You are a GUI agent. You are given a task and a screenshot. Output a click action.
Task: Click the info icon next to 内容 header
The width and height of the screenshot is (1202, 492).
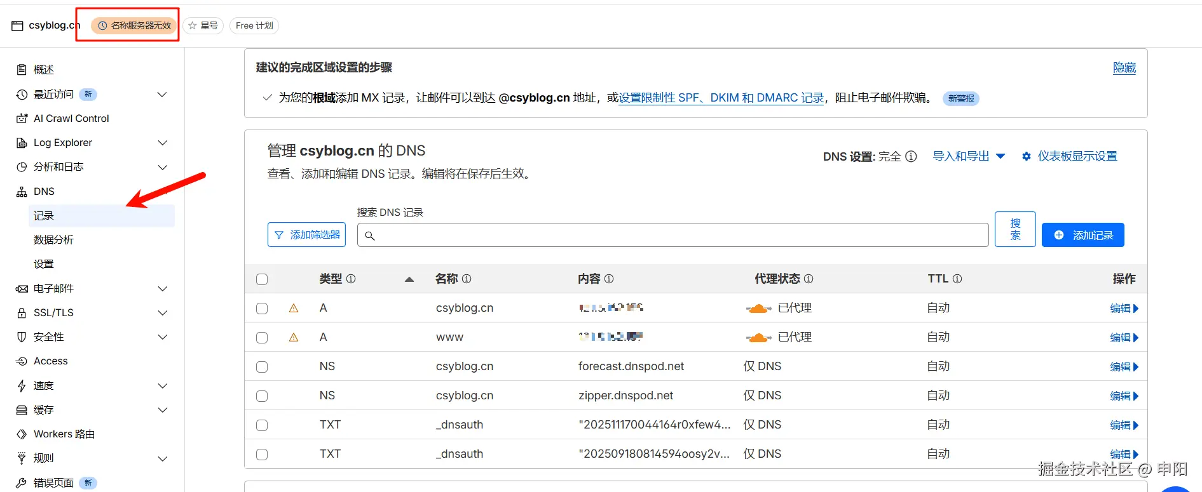[x=609, y=279]
